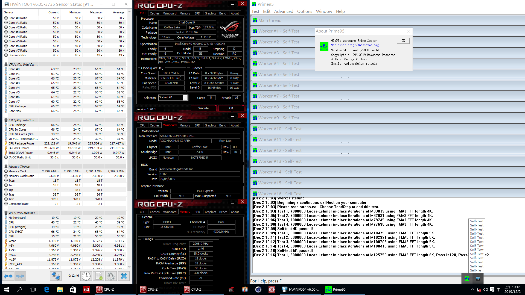
Task: Click Worker #16 Self-Test window icon
Action: pyautogui.click(x=255, y=194)
